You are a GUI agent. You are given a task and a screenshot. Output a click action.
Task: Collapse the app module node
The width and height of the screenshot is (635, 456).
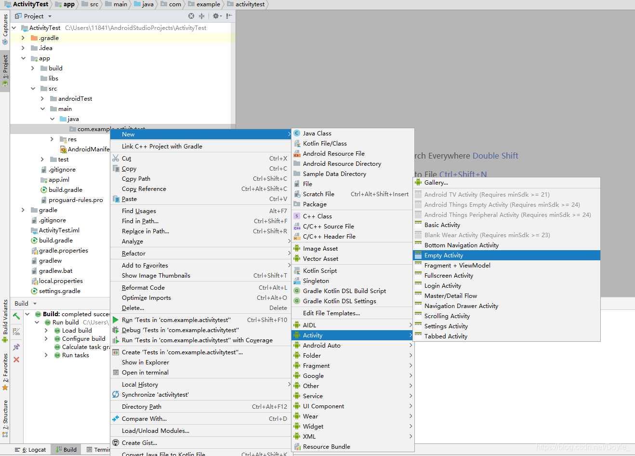[x=23, y=58]
